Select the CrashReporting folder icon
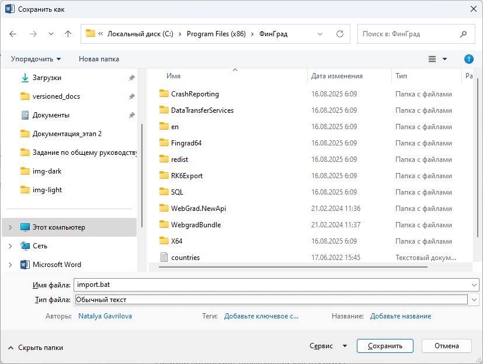The height and width of the screenshot is (364, 483). click(164, 94)
